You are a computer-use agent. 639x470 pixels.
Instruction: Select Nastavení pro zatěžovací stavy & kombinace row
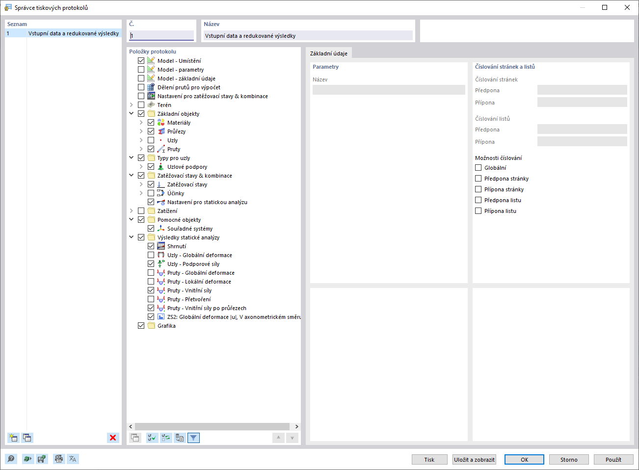click(x=213, y=96)
